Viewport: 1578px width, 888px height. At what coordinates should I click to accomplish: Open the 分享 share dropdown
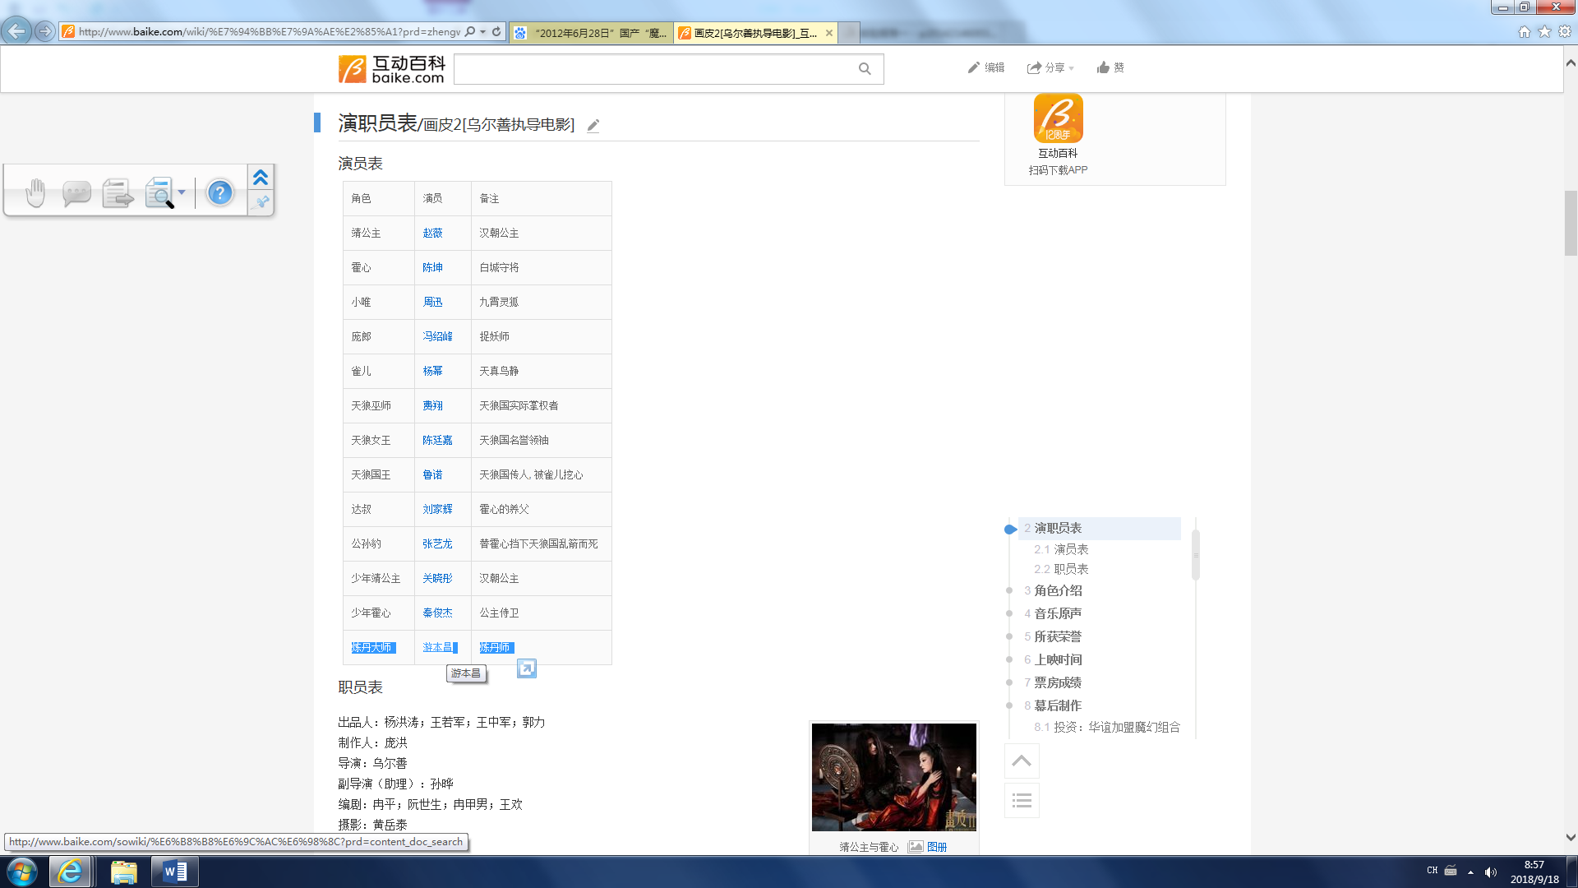coord(1050,67)
